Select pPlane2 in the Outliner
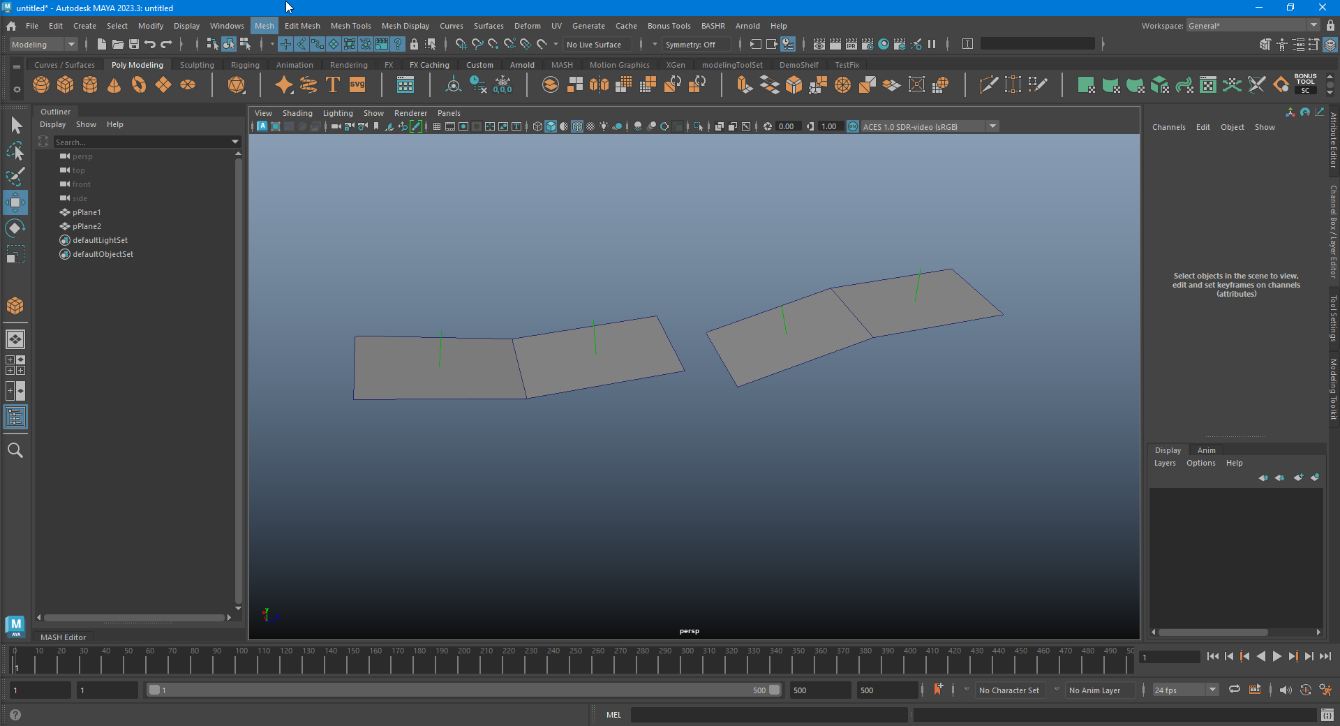This screenshot has width=1340, height=726. (87, 226)
